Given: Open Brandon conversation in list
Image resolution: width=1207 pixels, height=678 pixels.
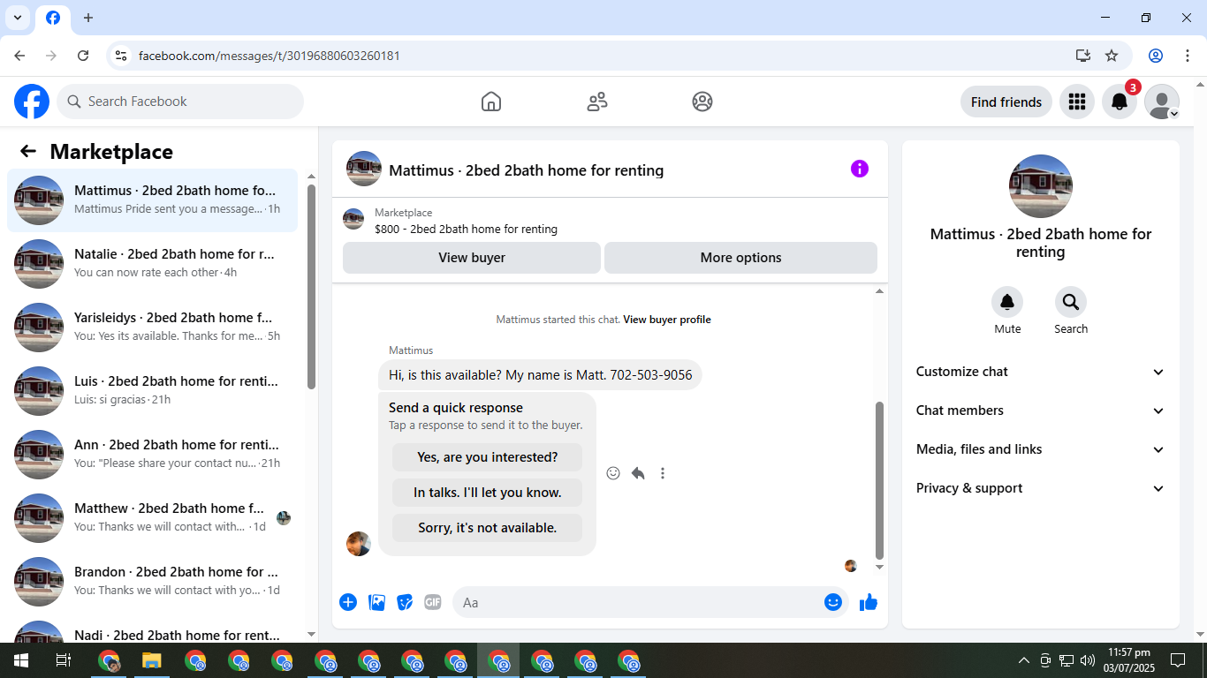Looking at the screenshot, I should (x=152, y=582).
